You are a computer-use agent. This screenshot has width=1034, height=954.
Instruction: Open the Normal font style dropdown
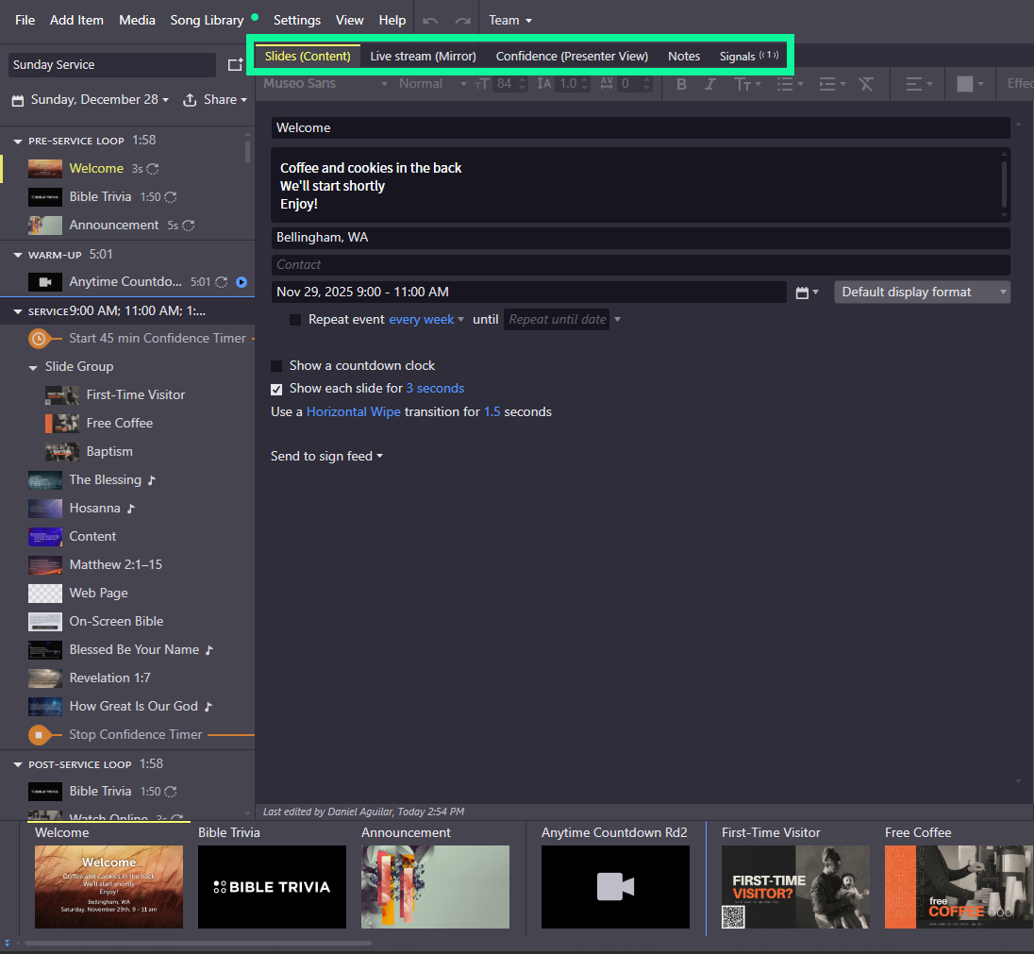432,84
